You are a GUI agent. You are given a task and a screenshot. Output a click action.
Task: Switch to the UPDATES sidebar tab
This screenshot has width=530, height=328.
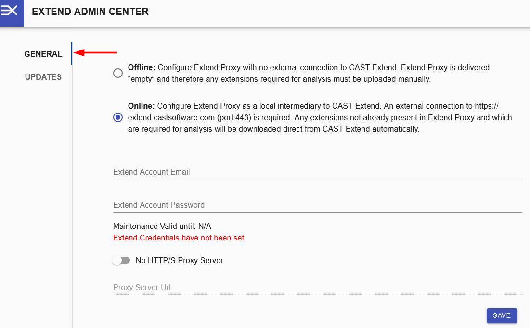point(43,77)
